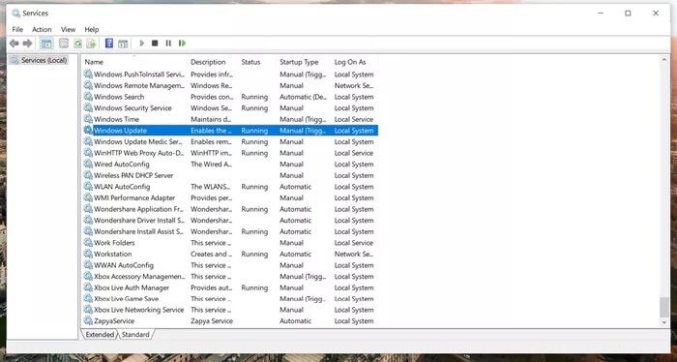The height and width of the screenshot is (362, 677).
Task: Select the Wondershare Application Framework row
Action: 230,209
